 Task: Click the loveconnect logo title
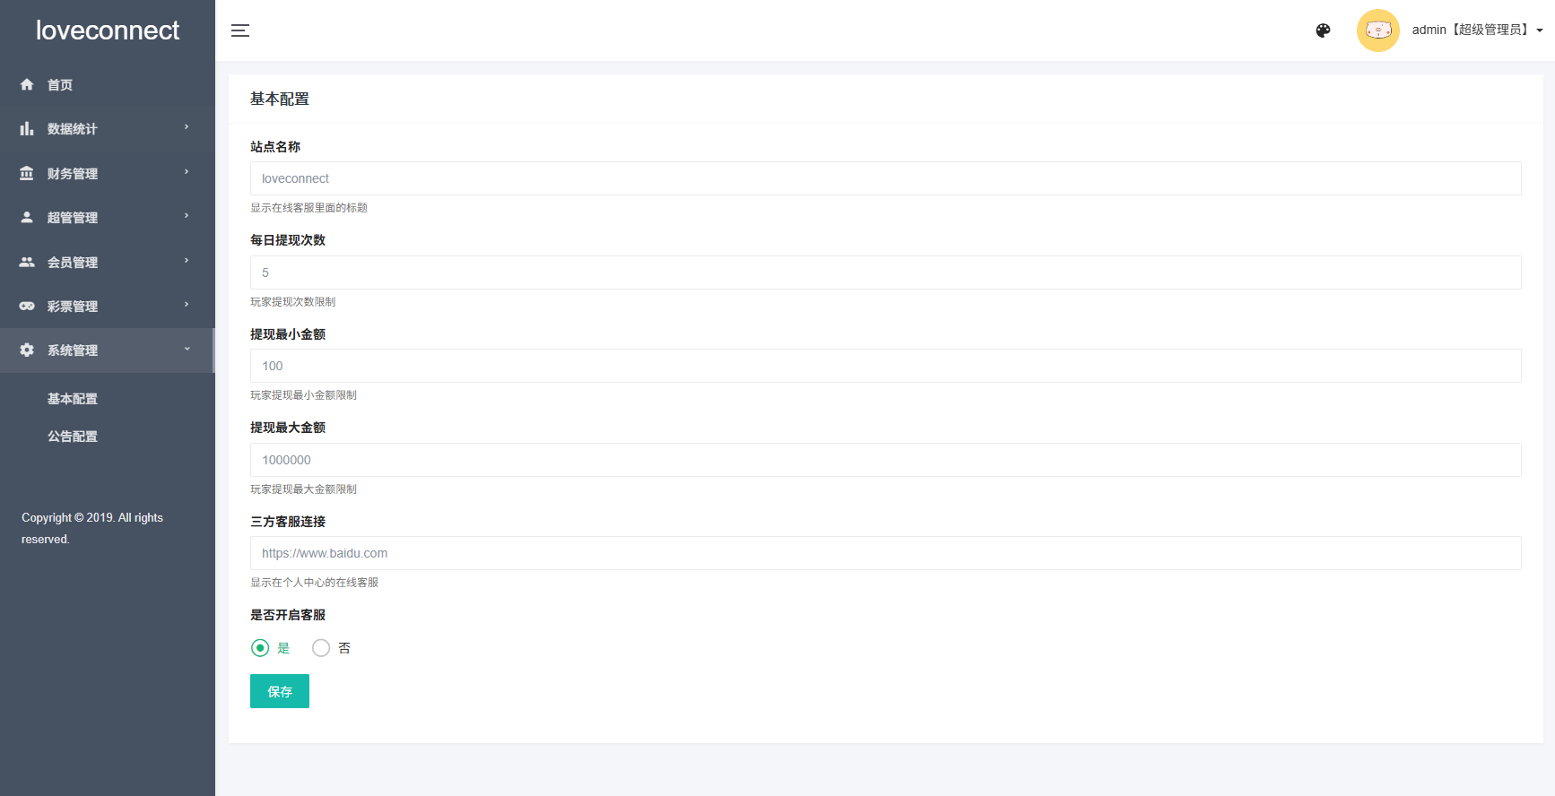[x=108, y=30]
